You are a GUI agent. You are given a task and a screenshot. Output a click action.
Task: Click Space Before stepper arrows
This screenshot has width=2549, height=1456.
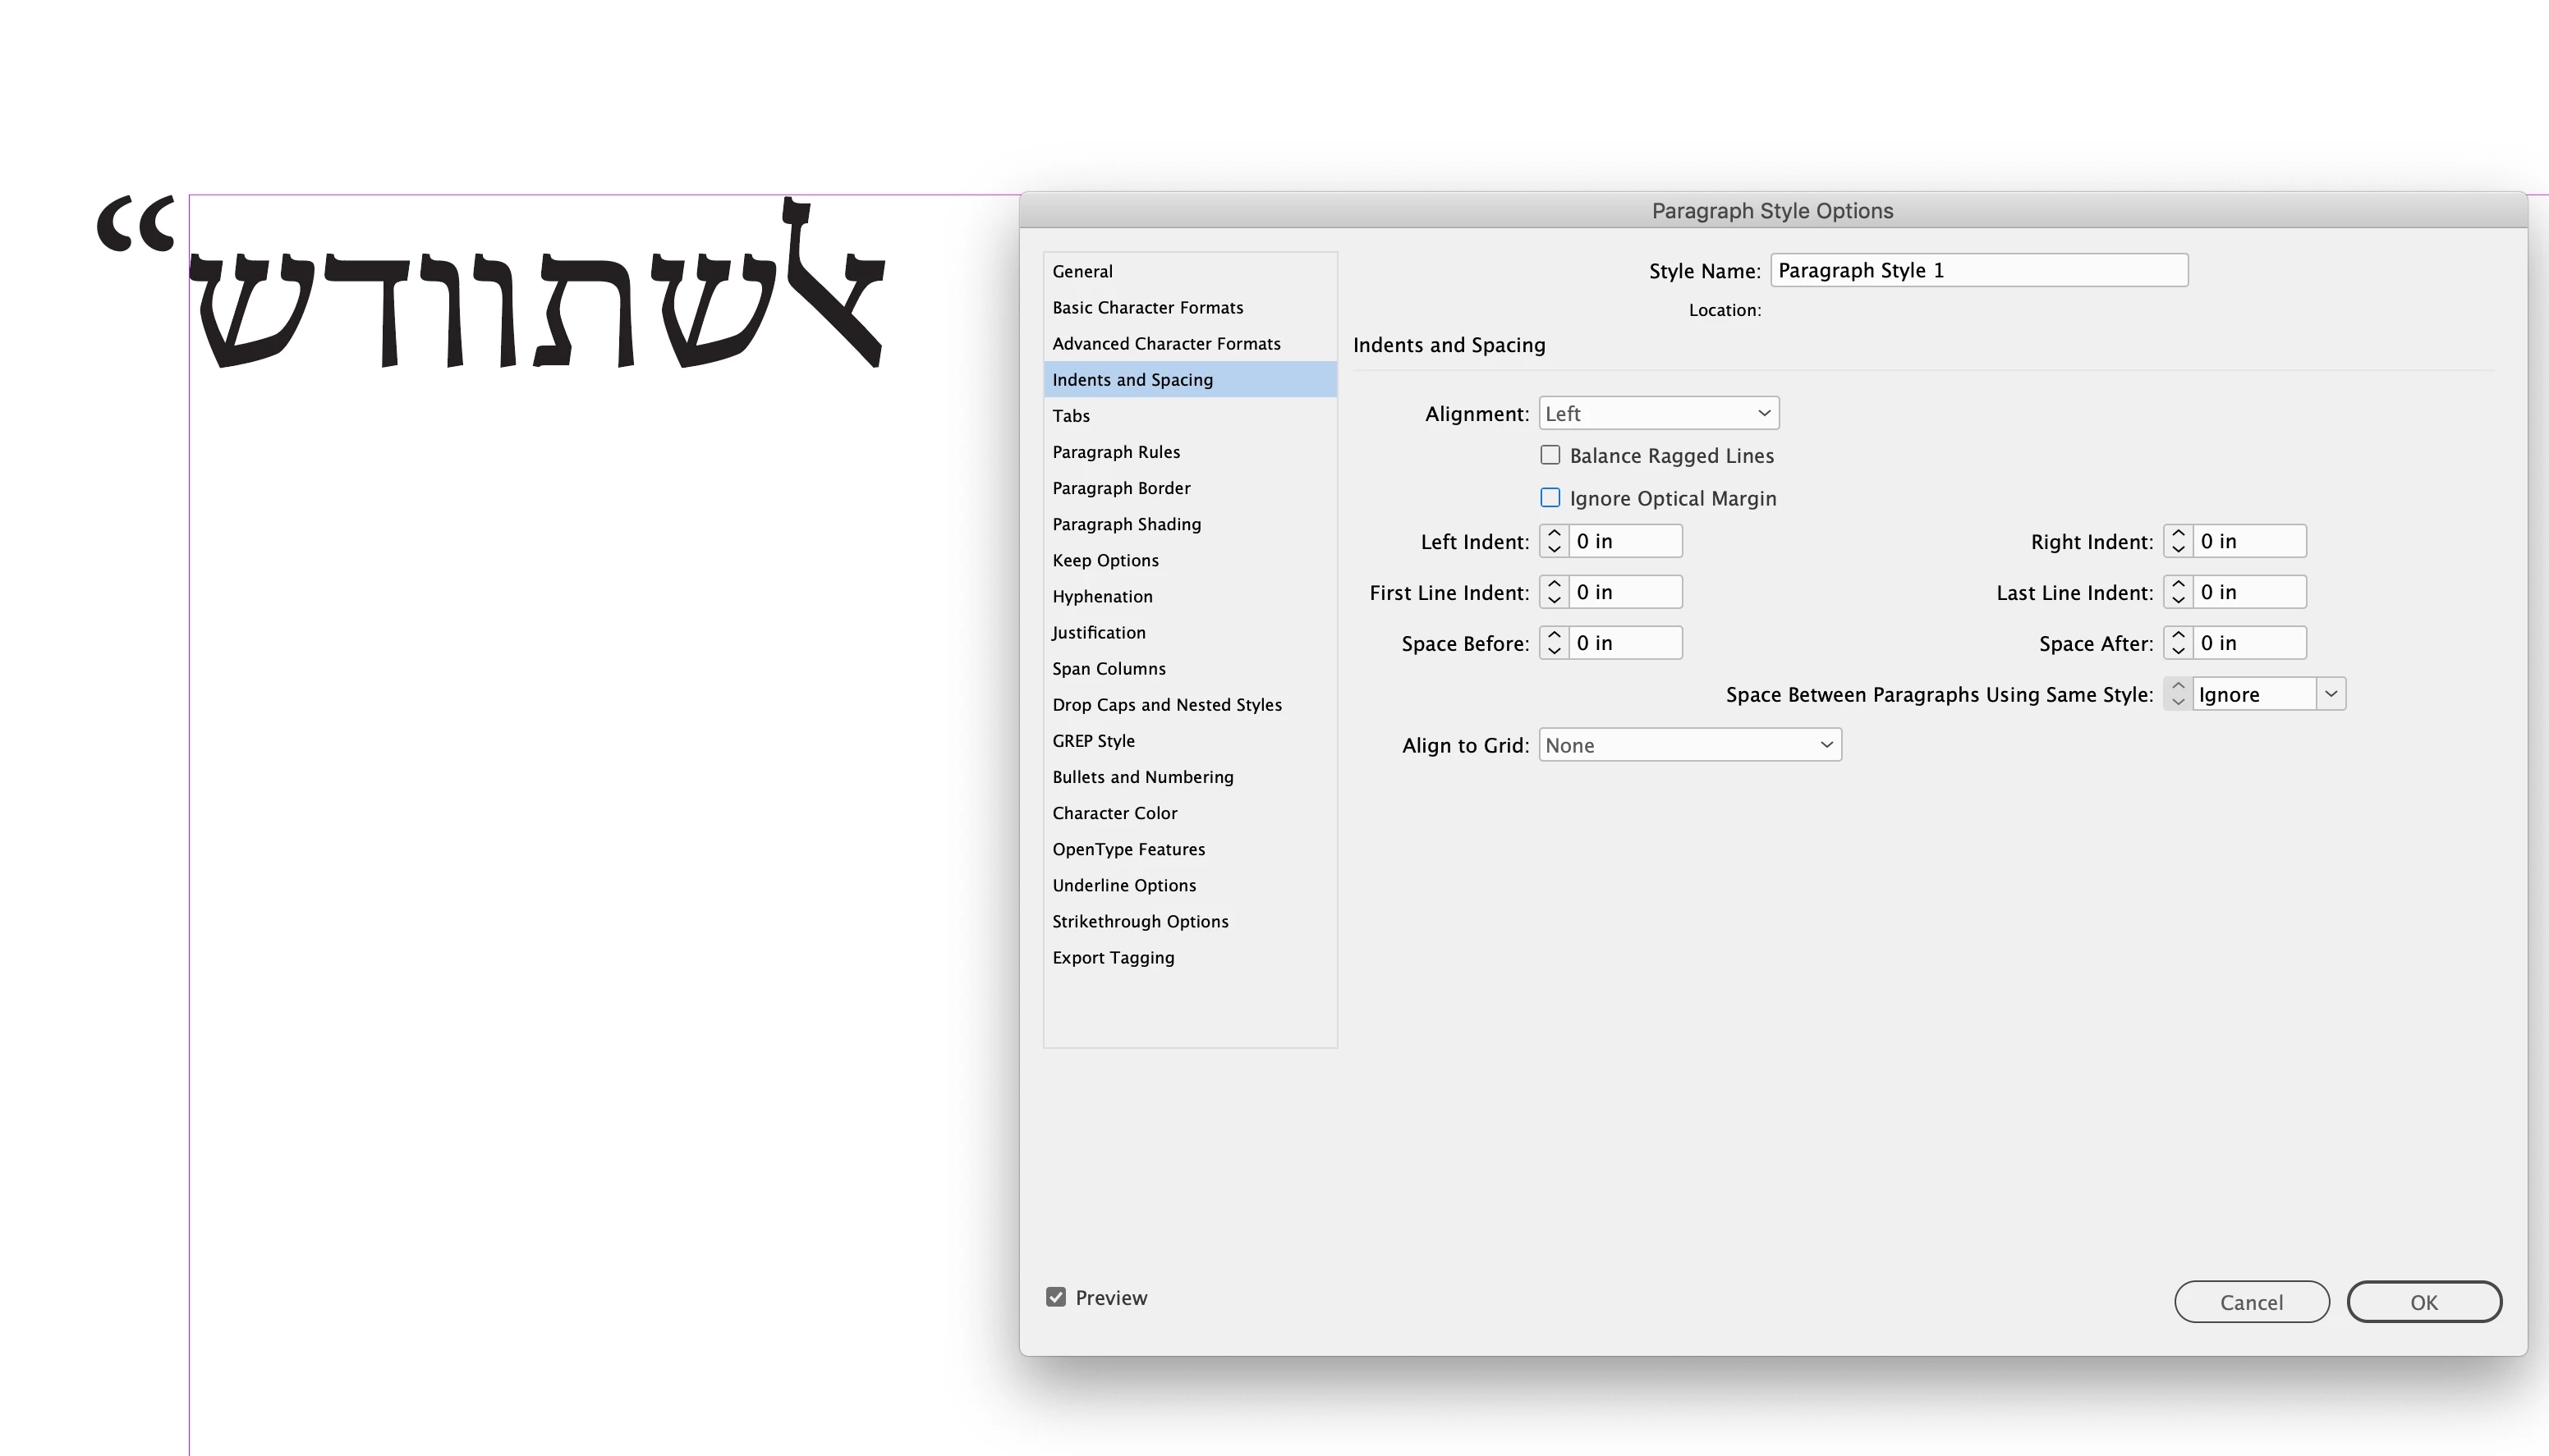(1554, 643)
